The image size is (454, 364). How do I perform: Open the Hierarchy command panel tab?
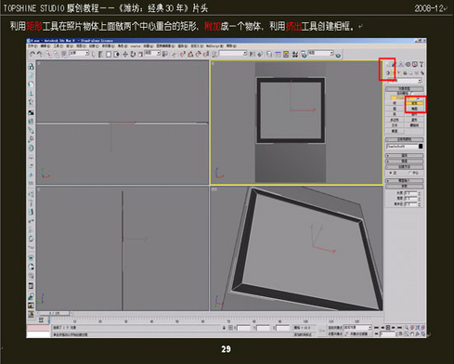pyautogui.click(x=401, y=64)
